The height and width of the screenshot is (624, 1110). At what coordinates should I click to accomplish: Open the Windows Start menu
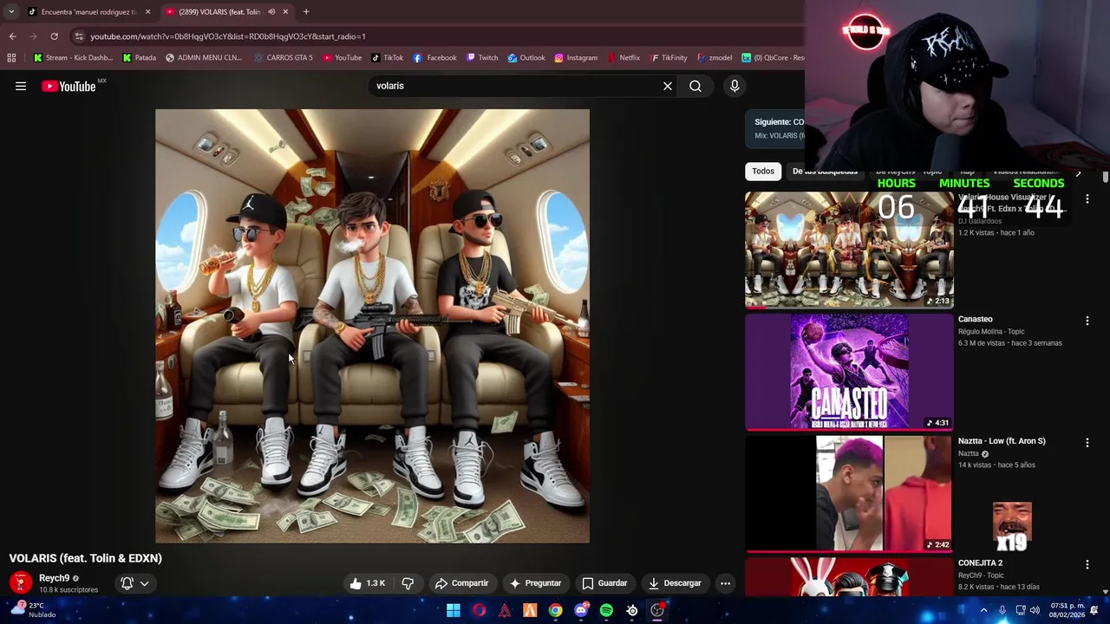coord(454,610)
